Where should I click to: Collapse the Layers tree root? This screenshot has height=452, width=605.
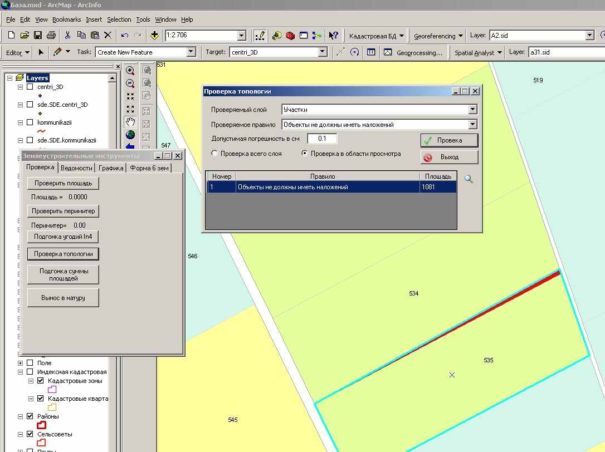9,78
